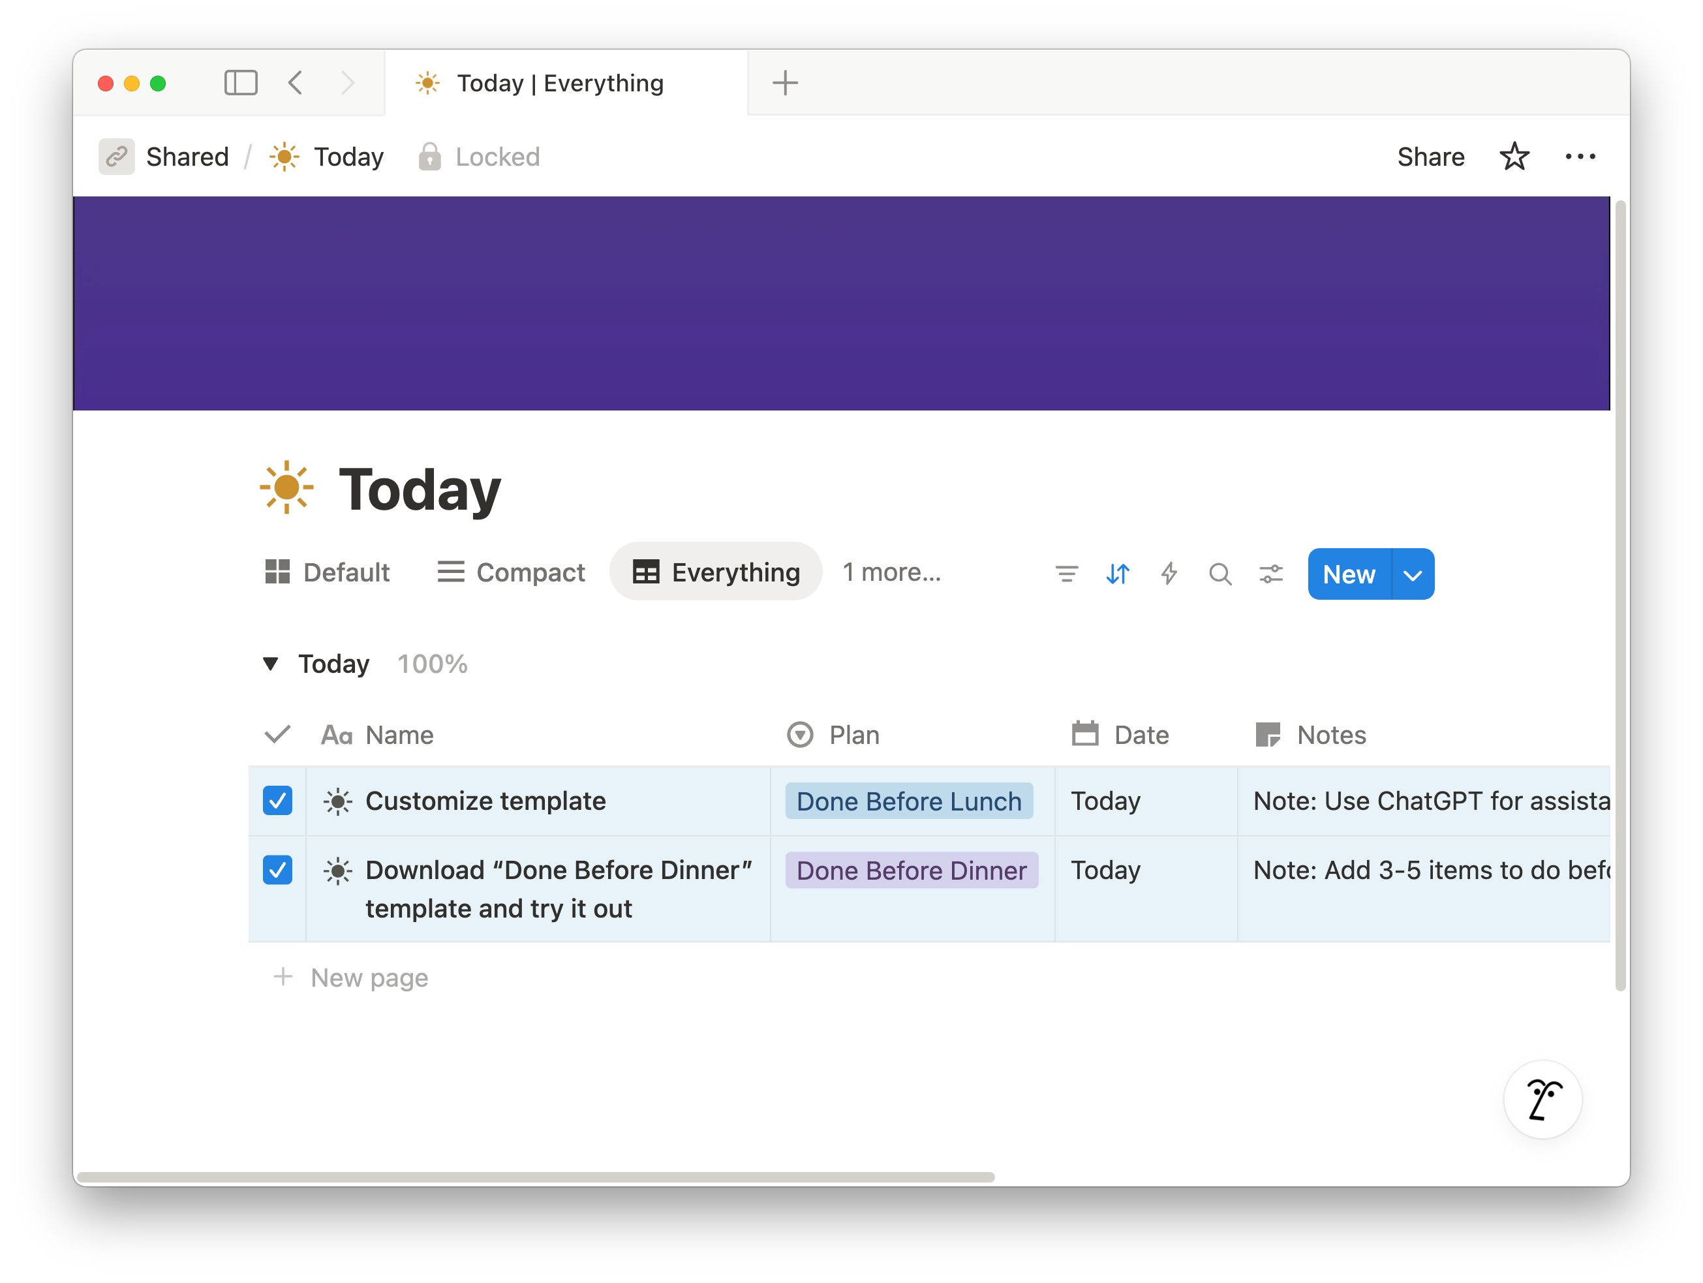Switch to the Default view tab
Screen dimensions: 1703x1283
328,572
